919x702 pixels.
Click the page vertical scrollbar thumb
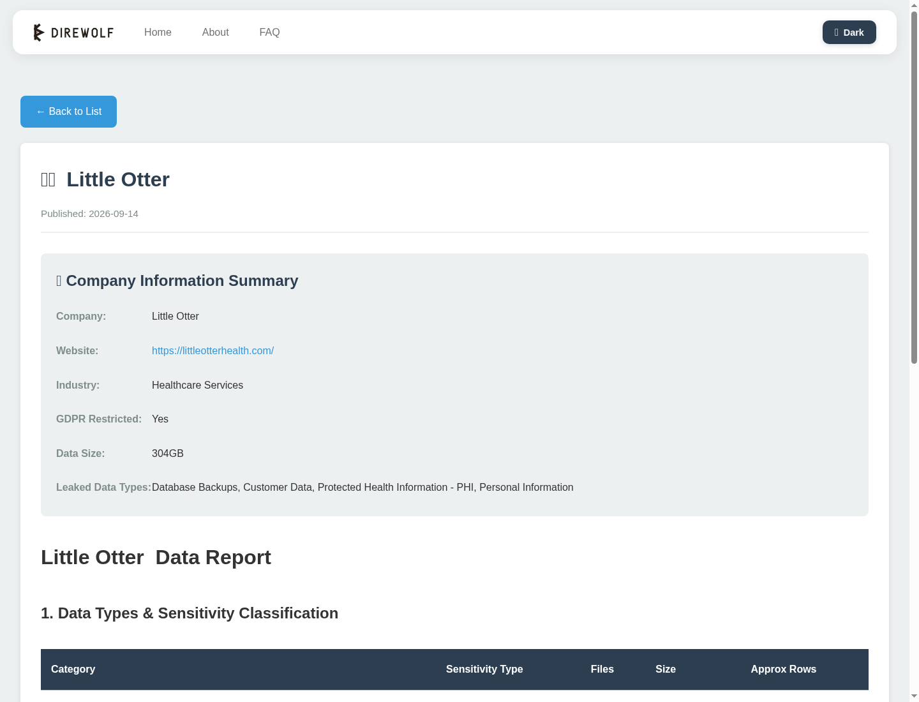tap(914, 186)
